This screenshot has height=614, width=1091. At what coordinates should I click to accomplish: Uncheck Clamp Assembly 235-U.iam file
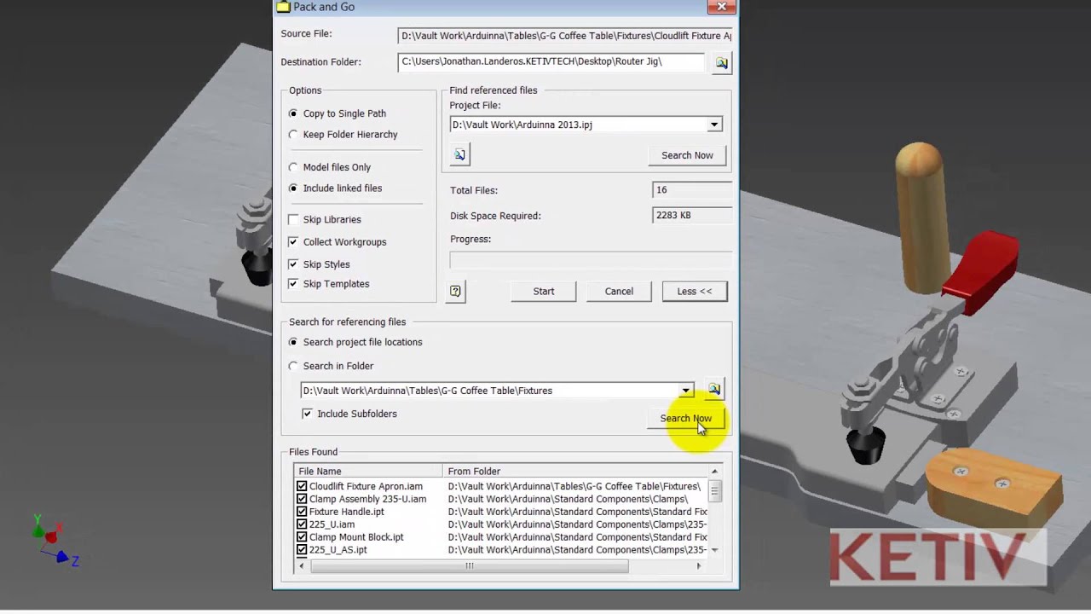[x=302, y=499]
